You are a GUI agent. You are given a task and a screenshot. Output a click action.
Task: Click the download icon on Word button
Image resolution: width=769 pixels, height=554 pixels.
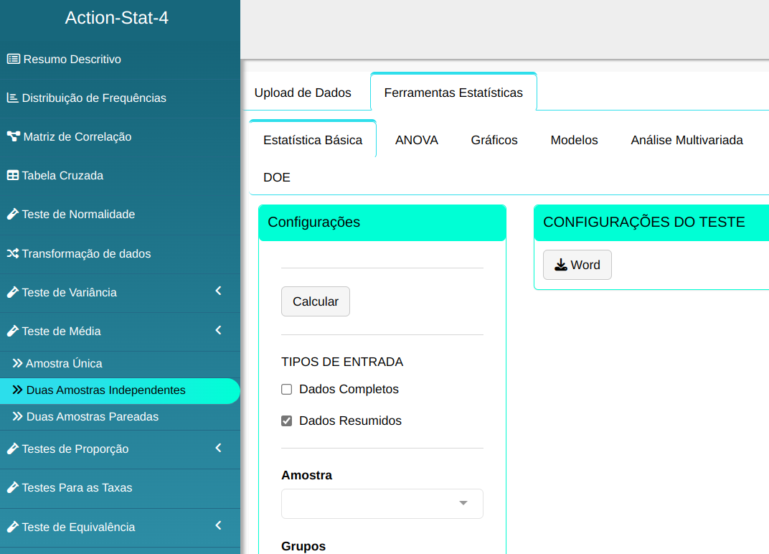560,265
